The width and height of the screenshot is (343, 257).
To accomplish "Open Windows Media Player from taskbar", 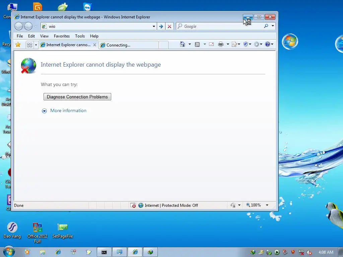I will coord(27,252).
